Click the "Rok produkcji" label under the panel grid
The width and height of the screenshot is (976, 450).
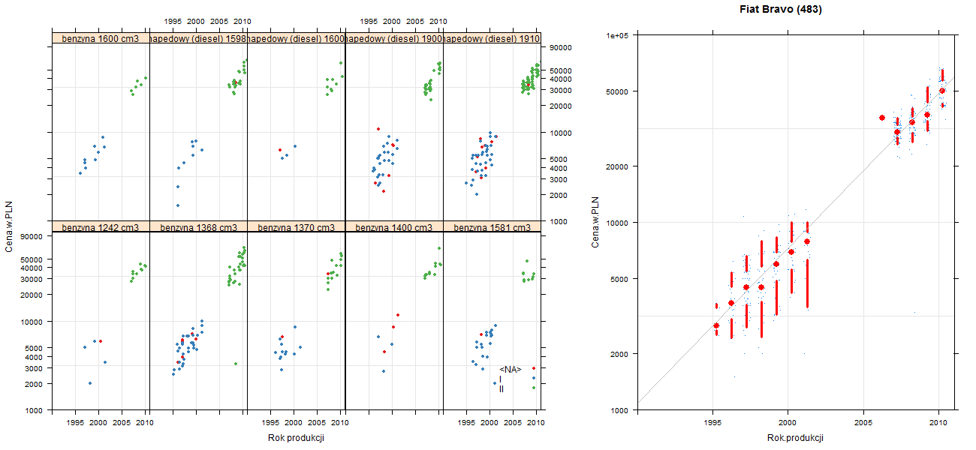[x=296, y=438]
